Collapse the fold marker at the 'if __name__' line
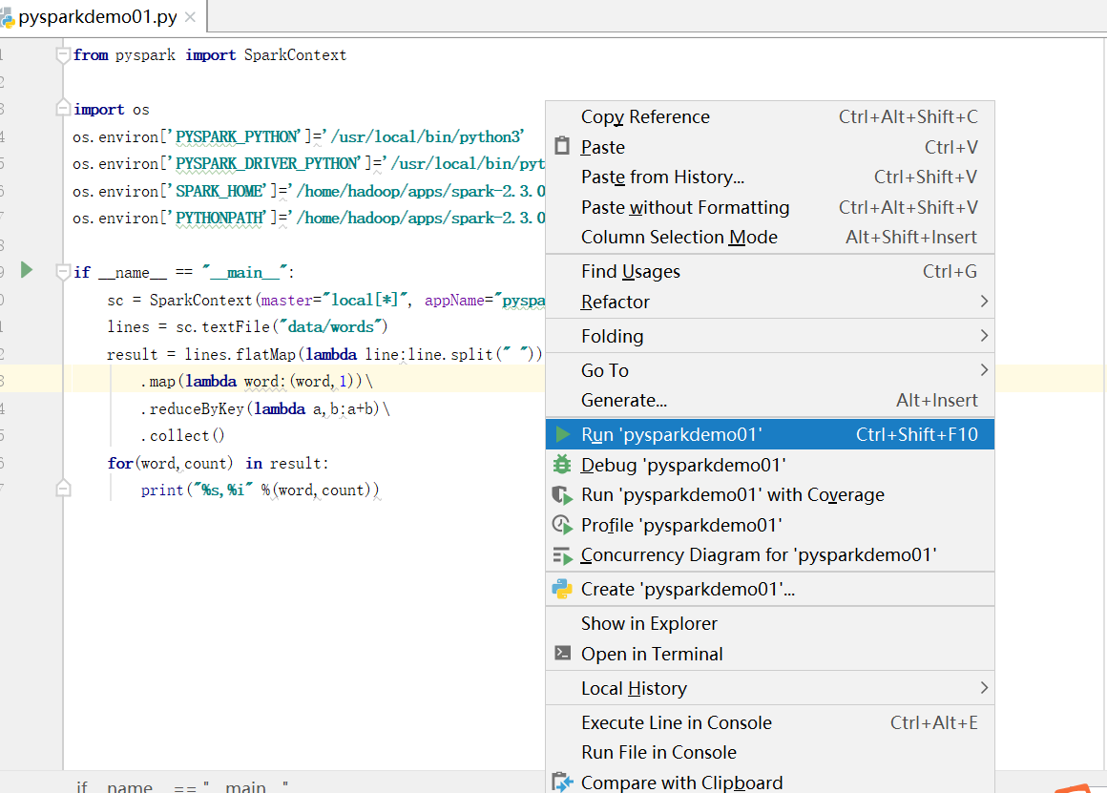The width and height of the screenshot is (1107, 793). pyautogui.click(x=63, y=272)
